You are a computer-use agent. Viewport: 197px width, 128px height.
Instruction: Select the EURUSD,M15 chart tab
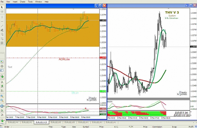41,122
